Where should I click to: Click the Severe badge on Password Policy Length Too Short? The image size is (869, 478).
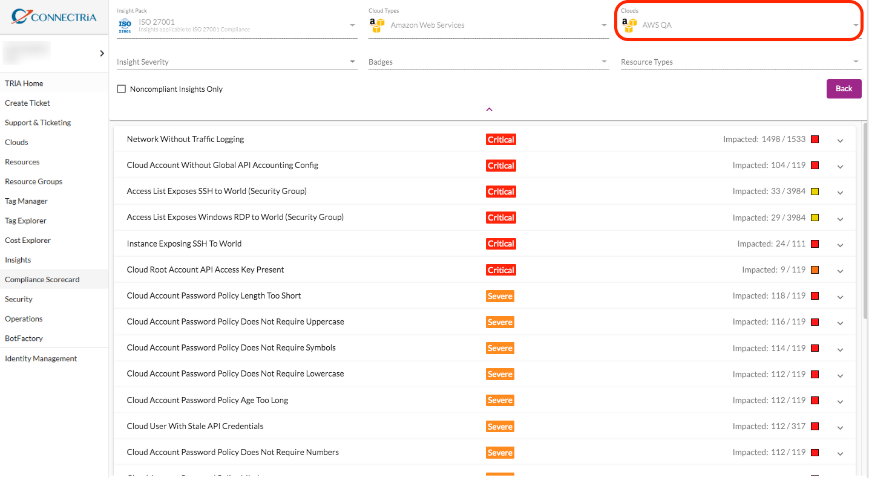tap(500, 296)
